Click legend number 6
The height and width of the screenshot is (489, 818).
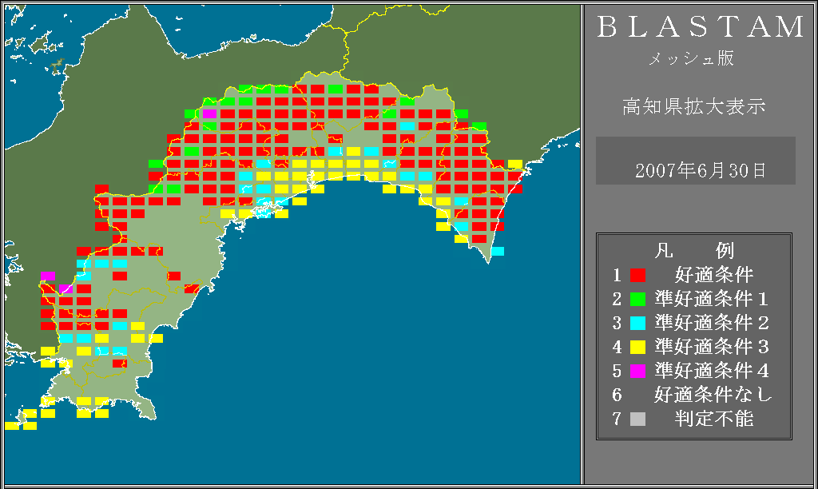pos(617,395)
